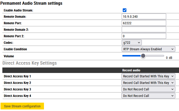Click the empty Remote Domain 2 field
The width and height of the screenshot is (179, 111).
pyautogui.click(x=144, y=29)
